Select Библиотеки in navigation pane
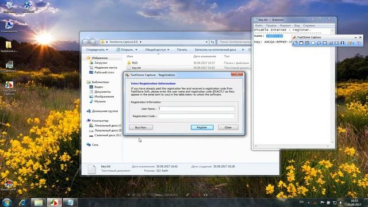The width and height of the screenshot is (368, 207). 100,82
